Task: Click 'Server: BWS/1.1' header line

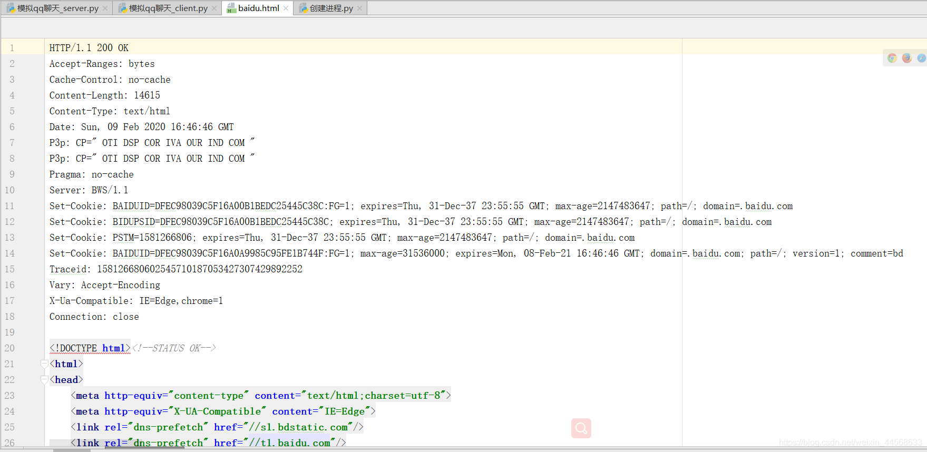Action: (x=89, y=190)
